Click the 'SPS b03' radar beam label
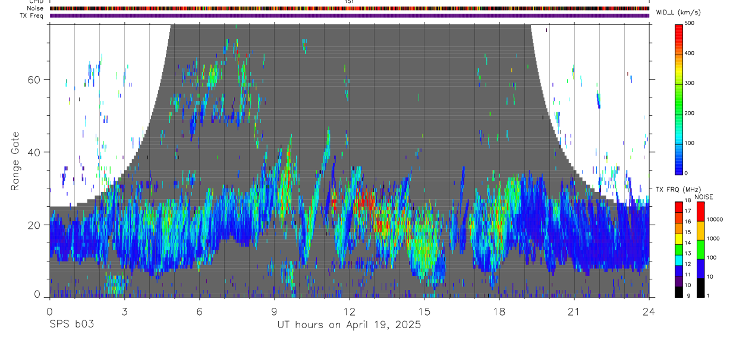 (x=71, y=325)
